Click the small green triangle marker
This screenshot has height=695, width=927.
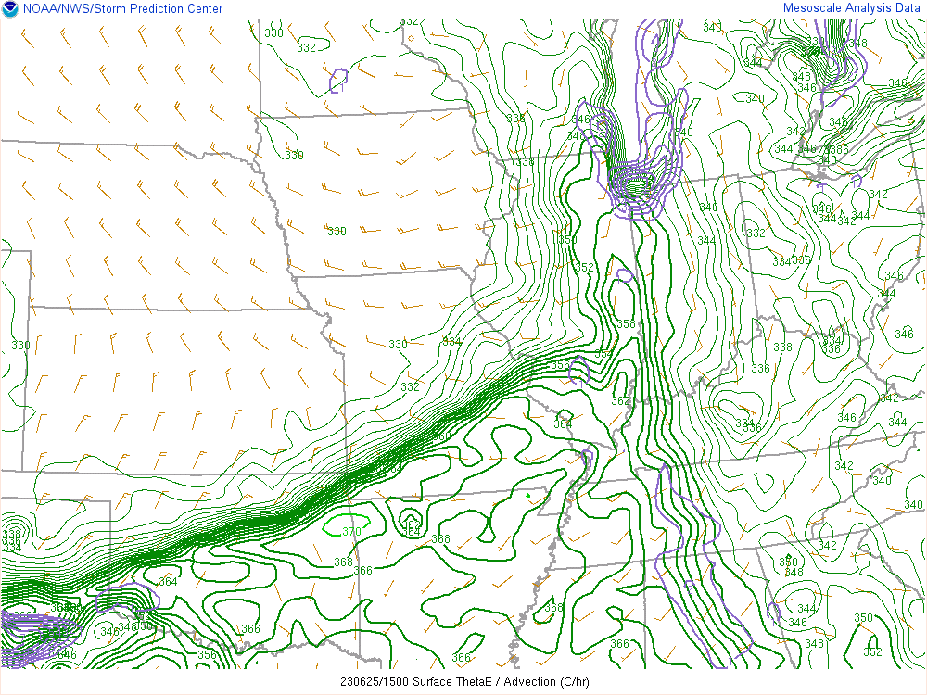coord(527,496)
